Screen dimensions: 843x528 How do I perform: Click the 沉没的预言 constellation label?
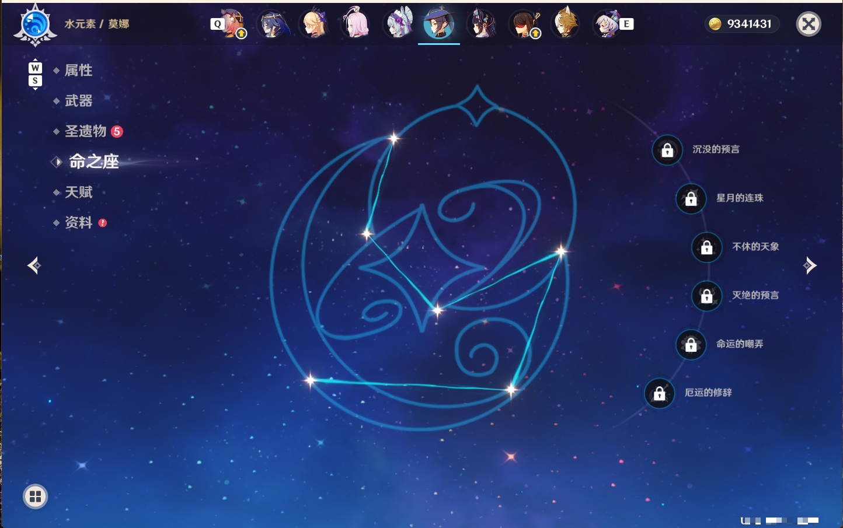[716, 149]
